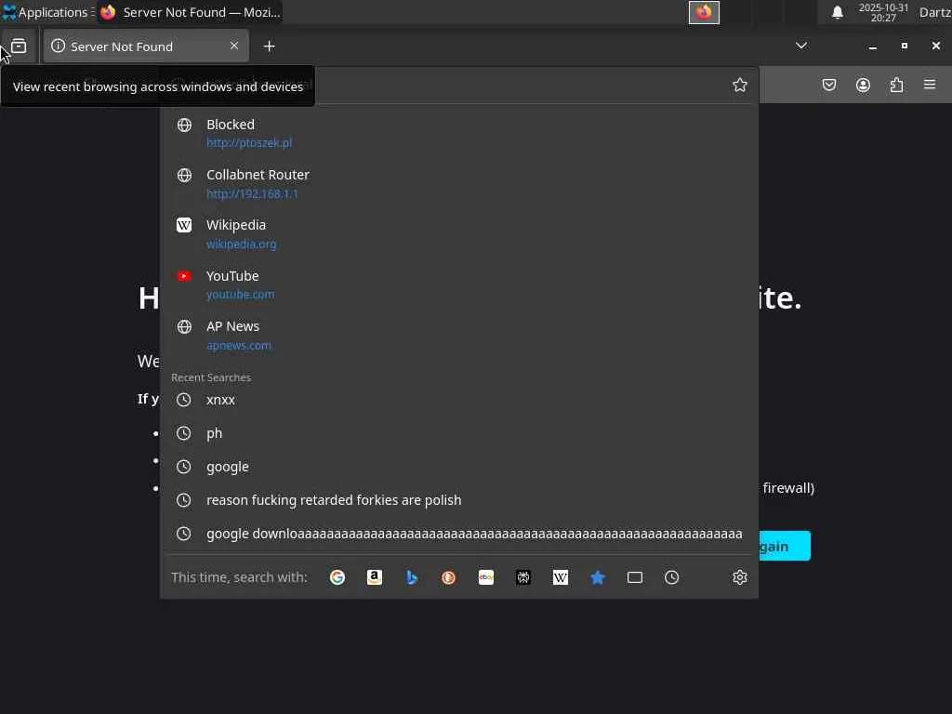
Task: Open the Firefox application hamburger menu
Action: [x=930, y=85]
